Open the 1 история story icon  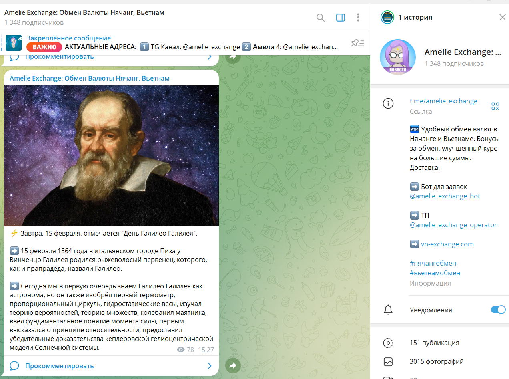(x=387, y=17)
